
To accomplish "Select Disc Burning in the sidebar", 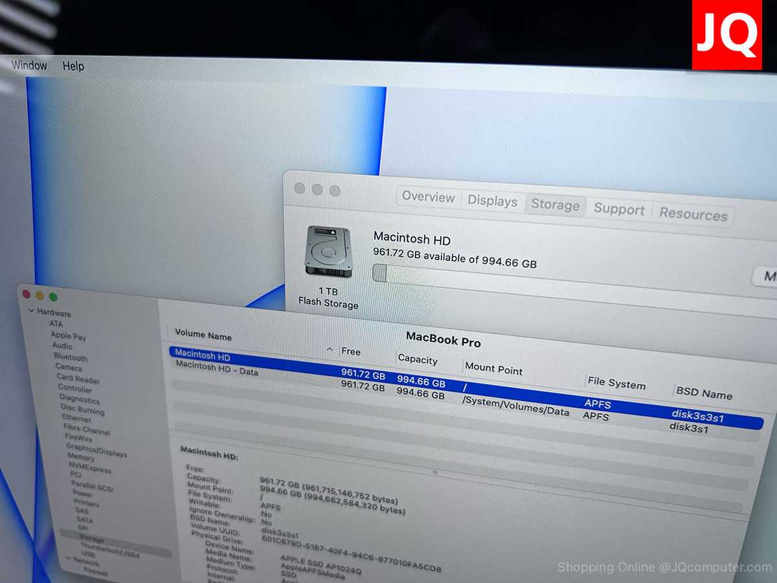I will (82, 409).
